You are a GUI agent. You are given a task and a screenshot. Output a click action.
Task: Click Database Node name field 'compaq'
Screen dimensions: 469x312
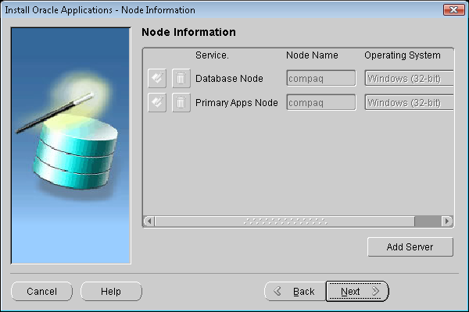(321, 78)
